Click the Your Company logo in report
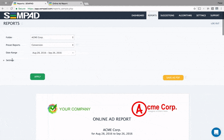This screenshot has width=224, height=140. pyautogui.click(x=69, y=109)
